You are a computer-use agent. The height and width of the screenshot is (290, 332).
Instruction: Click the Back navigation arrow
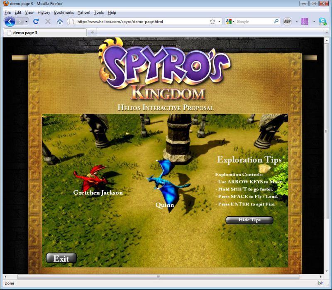10,21
